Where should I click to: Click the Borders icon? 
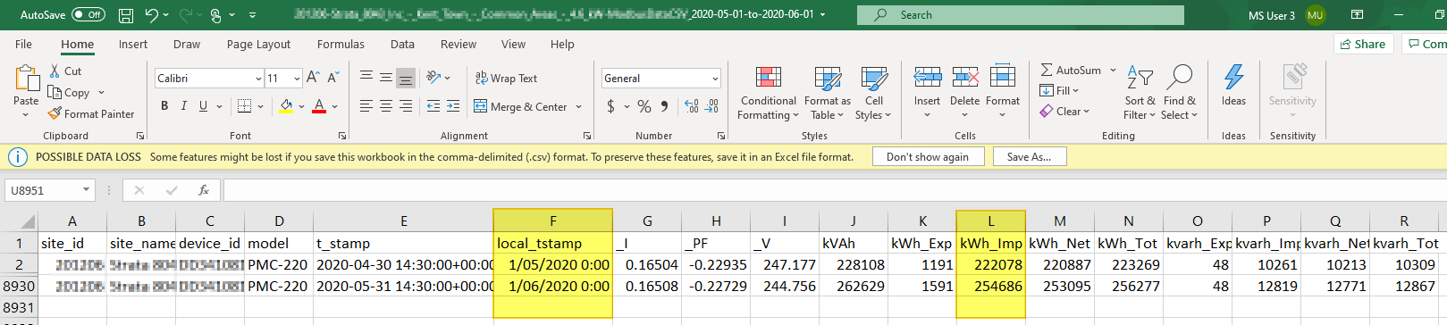click(x=244, y=106)
